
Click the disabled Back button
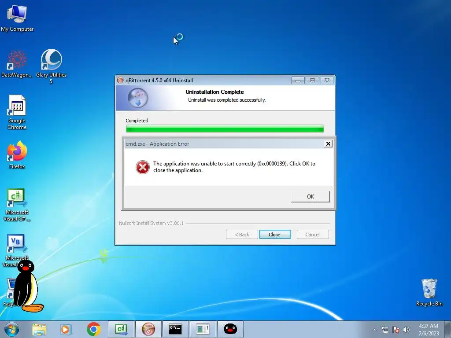pyautogui.click(x=242, y=235)
